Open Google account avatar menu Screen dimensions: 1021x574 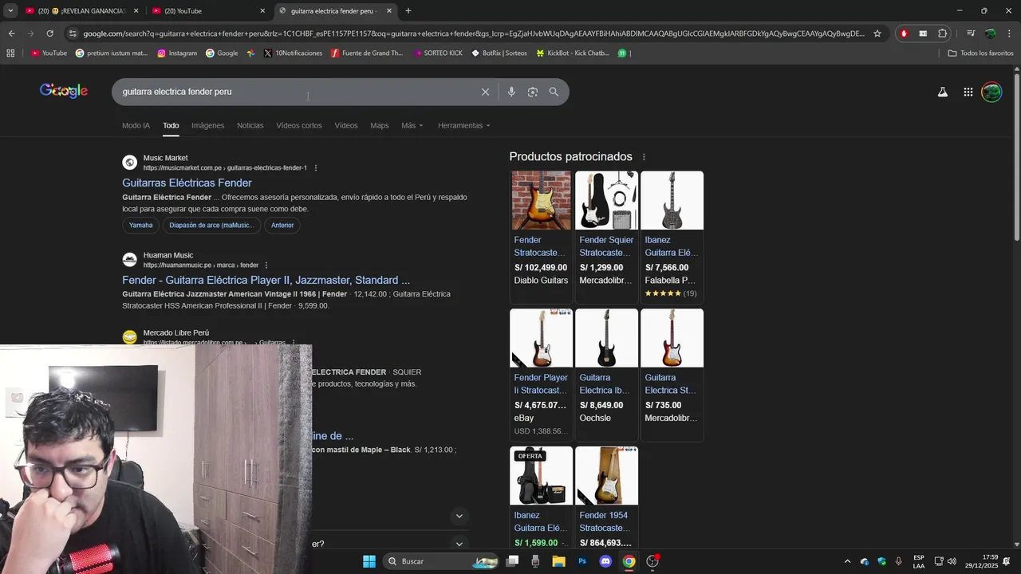click(x=991, y=92)
